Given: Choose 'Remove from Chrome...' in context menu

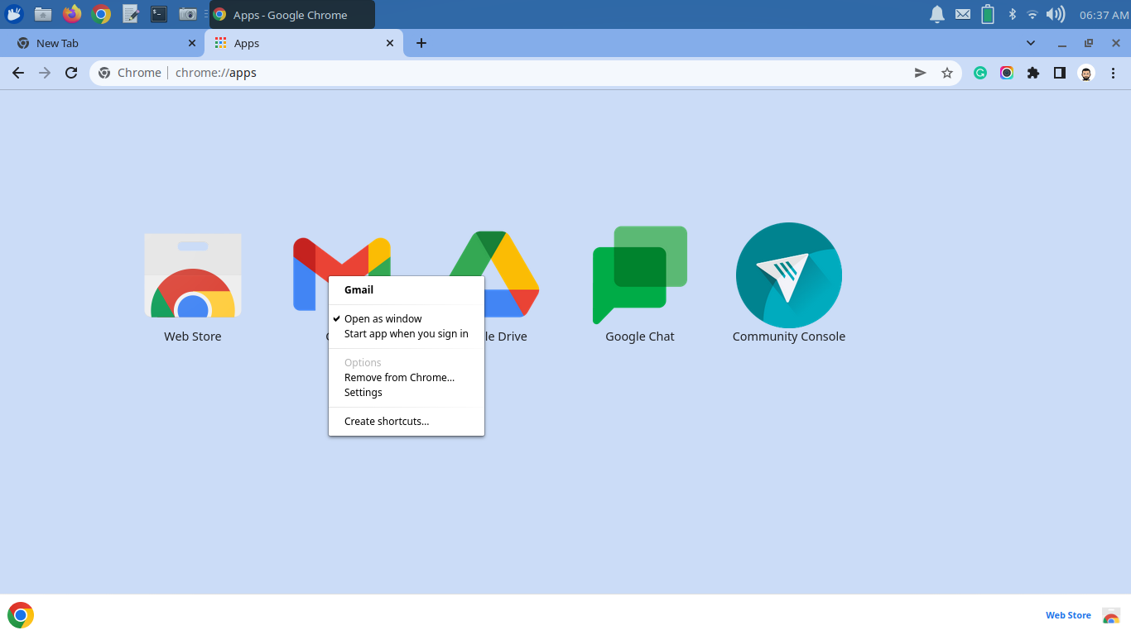Looking at the screenshot, I should coord(407,377).
